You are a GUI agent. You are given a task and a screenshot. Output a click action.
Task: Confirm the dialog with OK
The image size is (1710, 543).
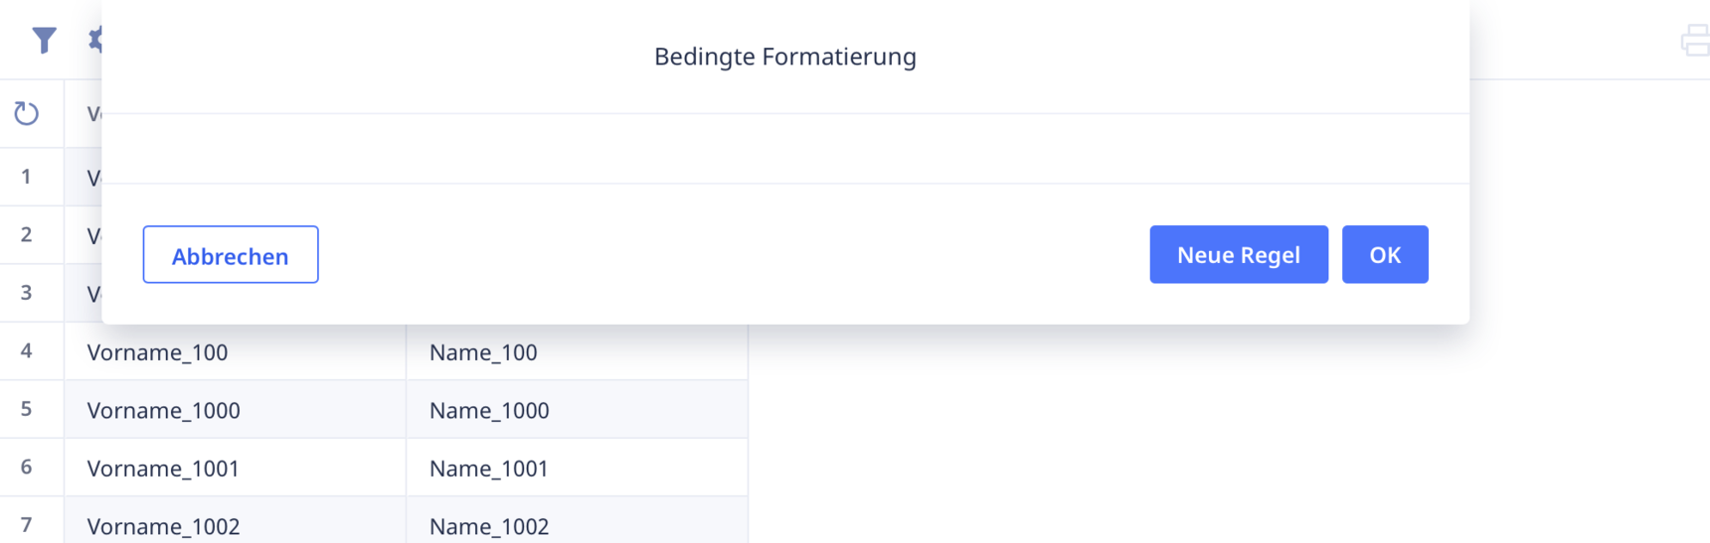(1385, 255)
